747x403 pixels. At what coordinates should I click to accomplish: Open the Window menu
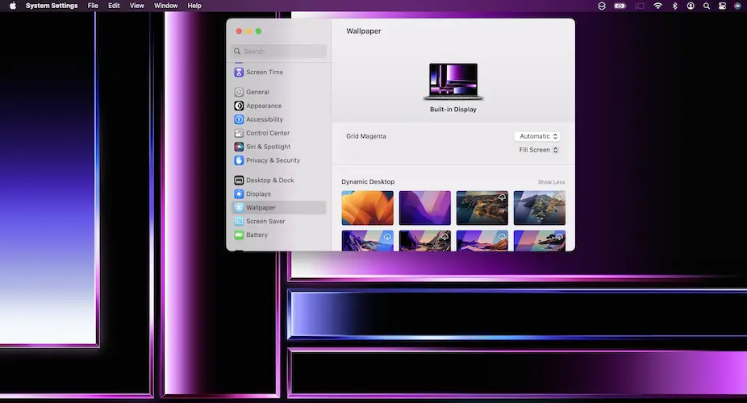pyautogui.click(x=165, y=6)
